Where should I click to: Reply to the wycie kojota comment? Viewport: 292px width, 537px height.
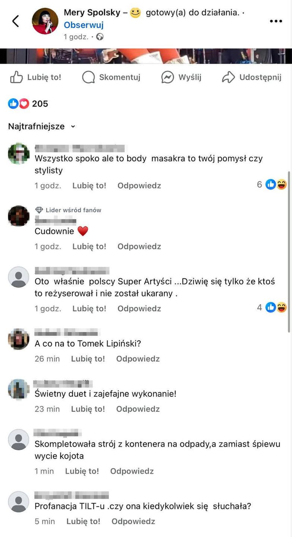tap(132, 471)
